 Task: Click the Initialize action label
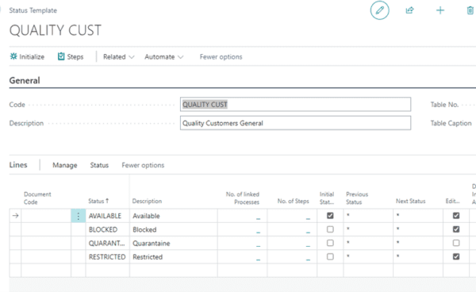tap(32, 57)
